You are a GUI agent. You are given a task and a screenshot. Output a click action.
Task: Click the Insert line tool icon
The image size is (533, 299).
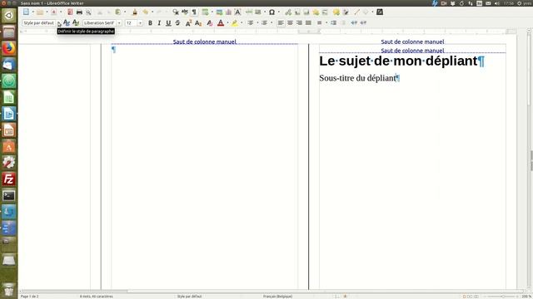(x=356, y=12)
